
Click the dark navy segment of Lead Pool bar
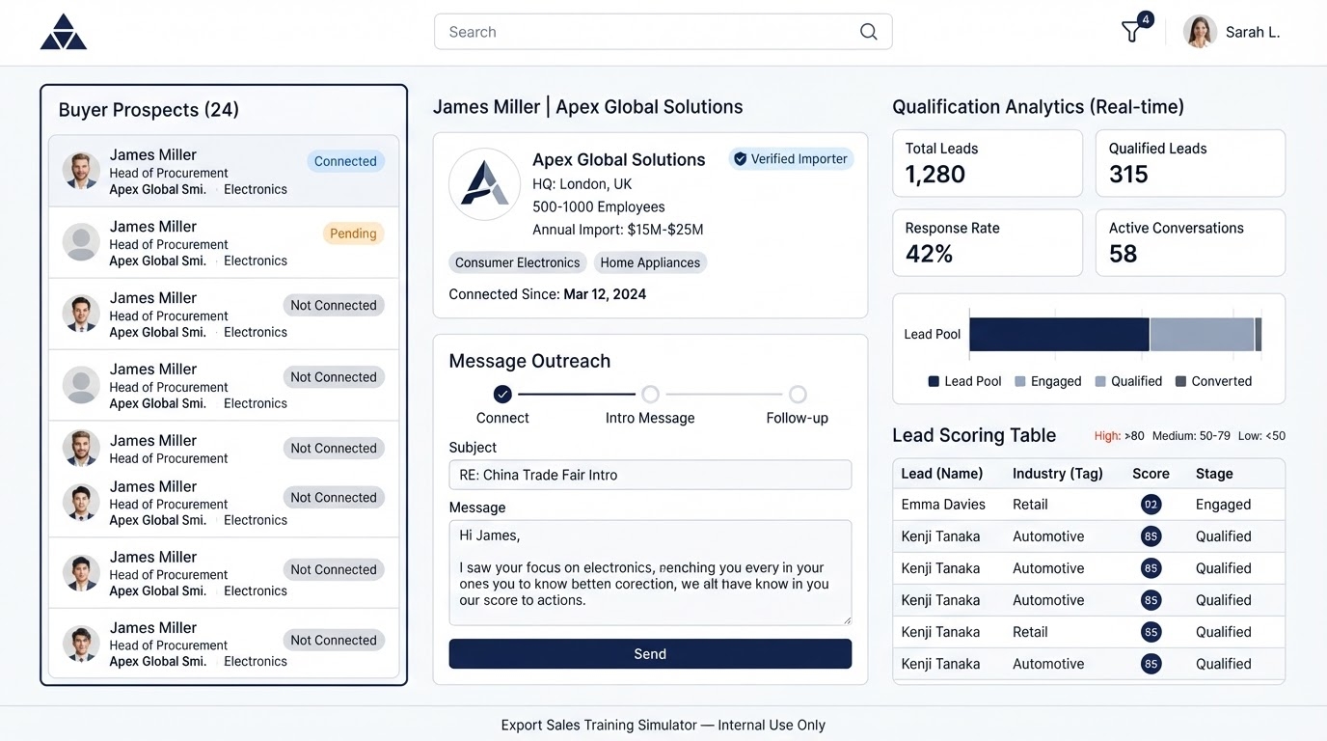(1059, 334)
